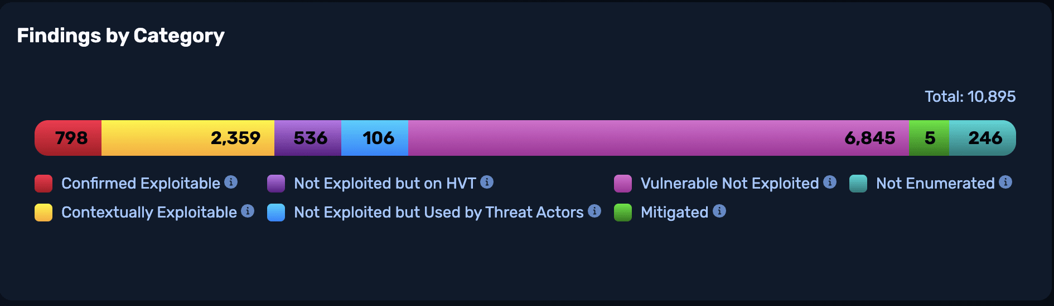Click the green Mitigated legend swatch

623,212
